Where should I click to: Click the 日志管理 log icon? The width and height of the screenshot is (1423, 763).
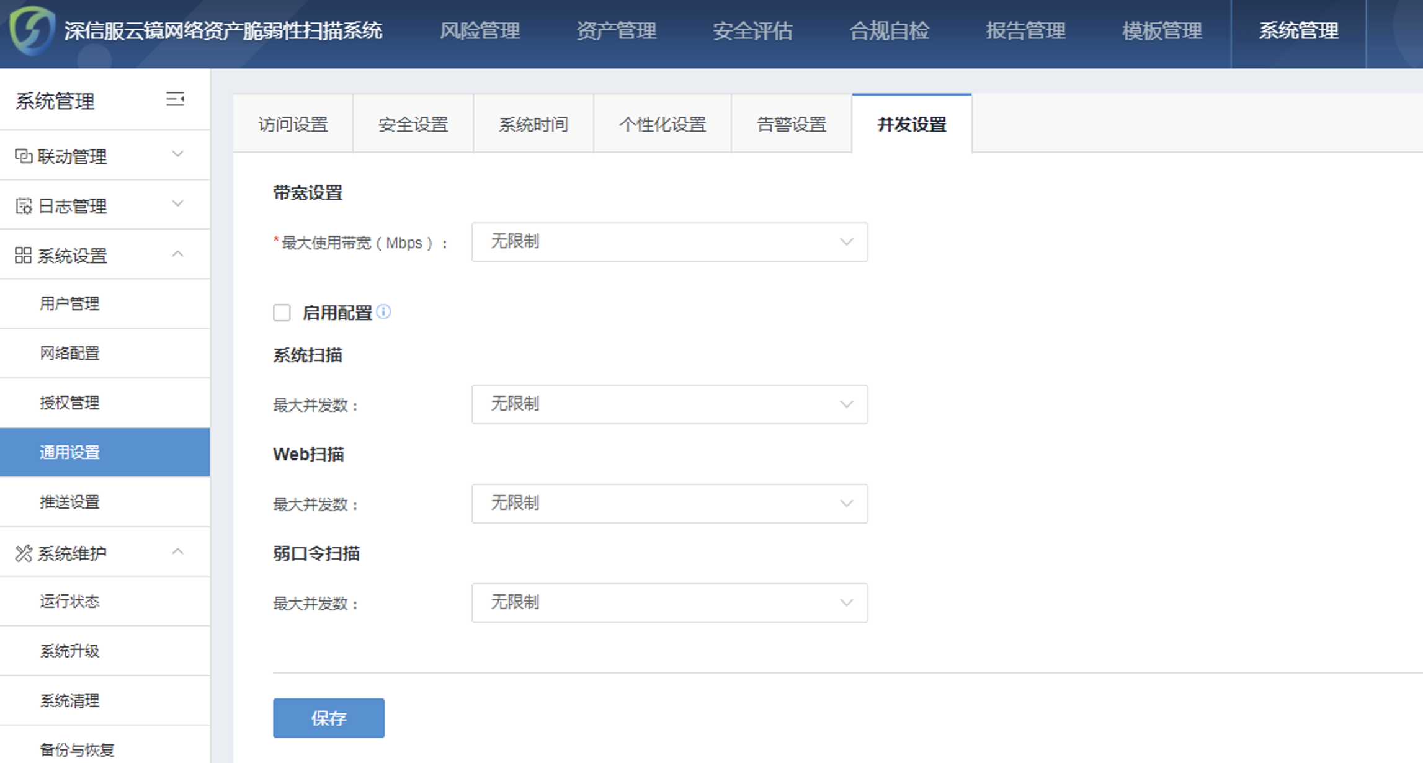(x=24, y=205)
